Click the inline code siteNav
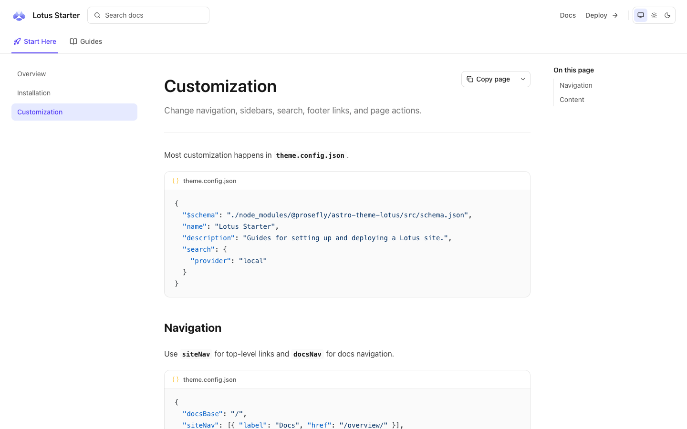This screenshot has height=429, width=687. [196, 354]
